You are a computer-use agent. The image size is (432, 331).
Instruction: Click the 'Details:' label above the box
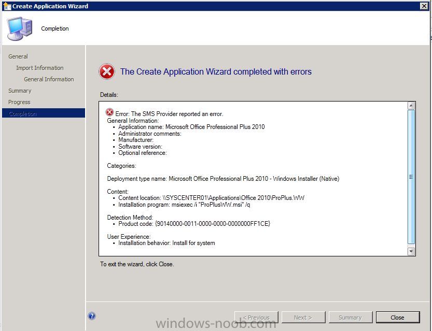pos(109,95)
